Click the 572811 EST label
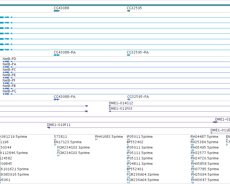Image resolution: width=230 pixels, height=184 pixels. pos(61,137)
